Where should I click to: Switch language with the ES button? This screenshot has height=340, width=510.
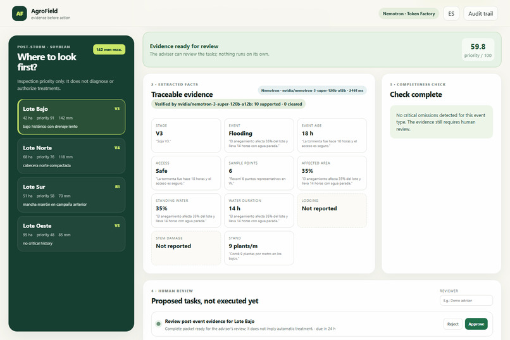451,14
